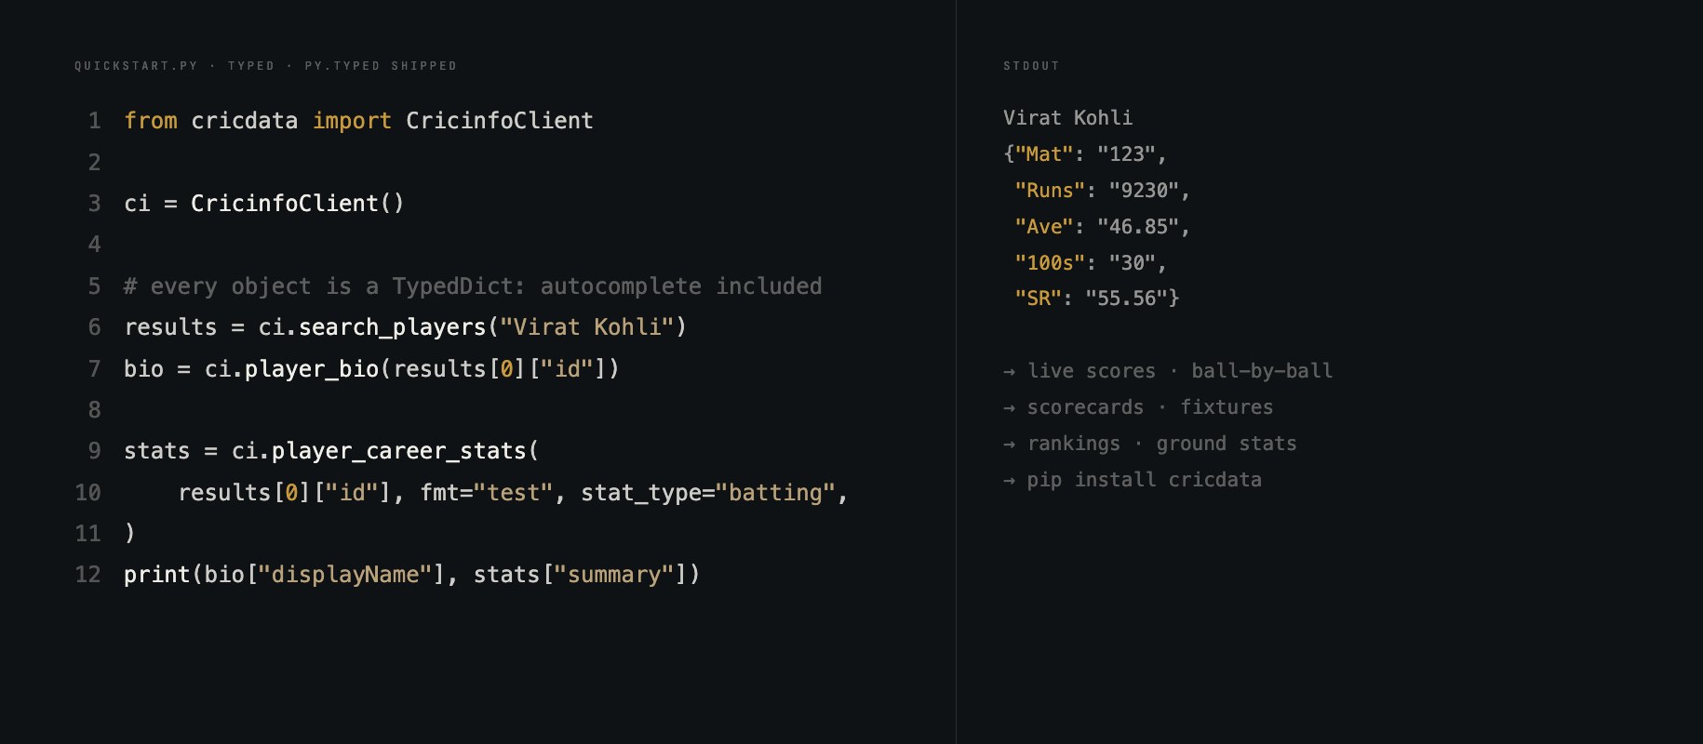Click line number 9 in gutter
1703x744 pixels.
94,451
